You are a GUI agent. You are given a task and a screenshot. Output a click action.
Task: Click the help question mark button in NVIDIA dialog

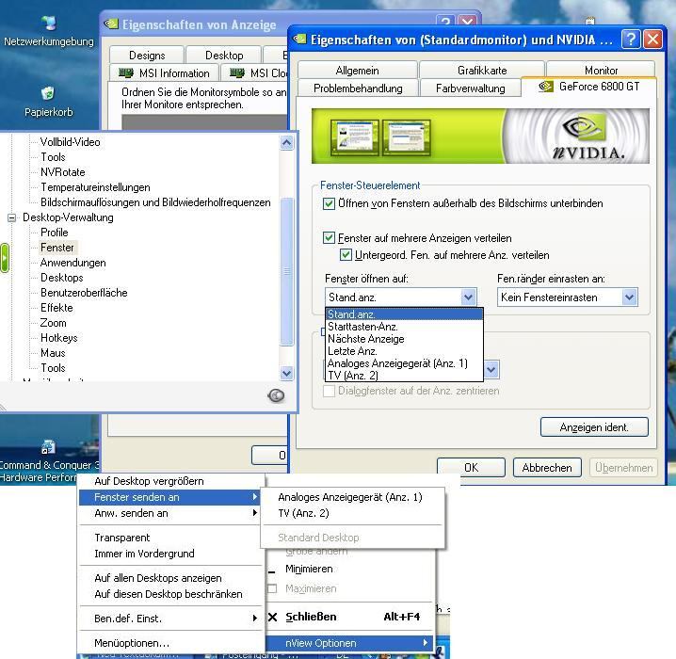pos(631,40)
